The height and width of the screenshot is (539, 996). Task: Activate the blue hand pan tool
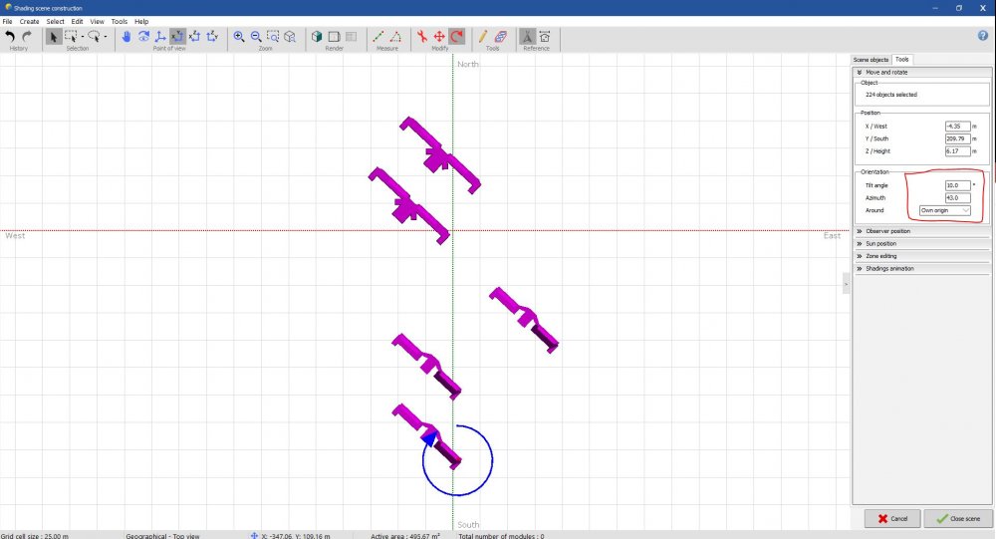tap(126, 37)
